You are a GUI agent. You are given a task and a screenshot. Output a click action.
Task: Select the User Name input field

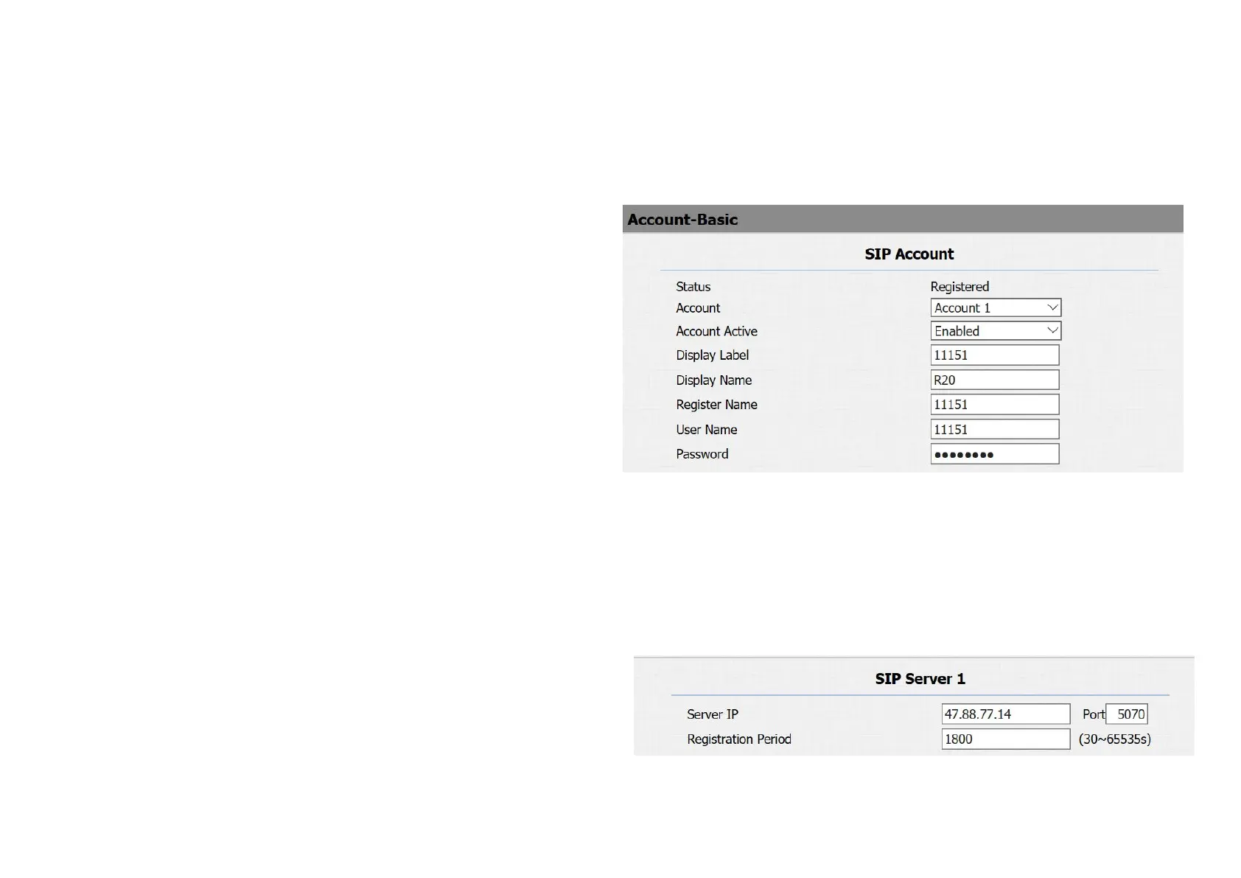995,429
